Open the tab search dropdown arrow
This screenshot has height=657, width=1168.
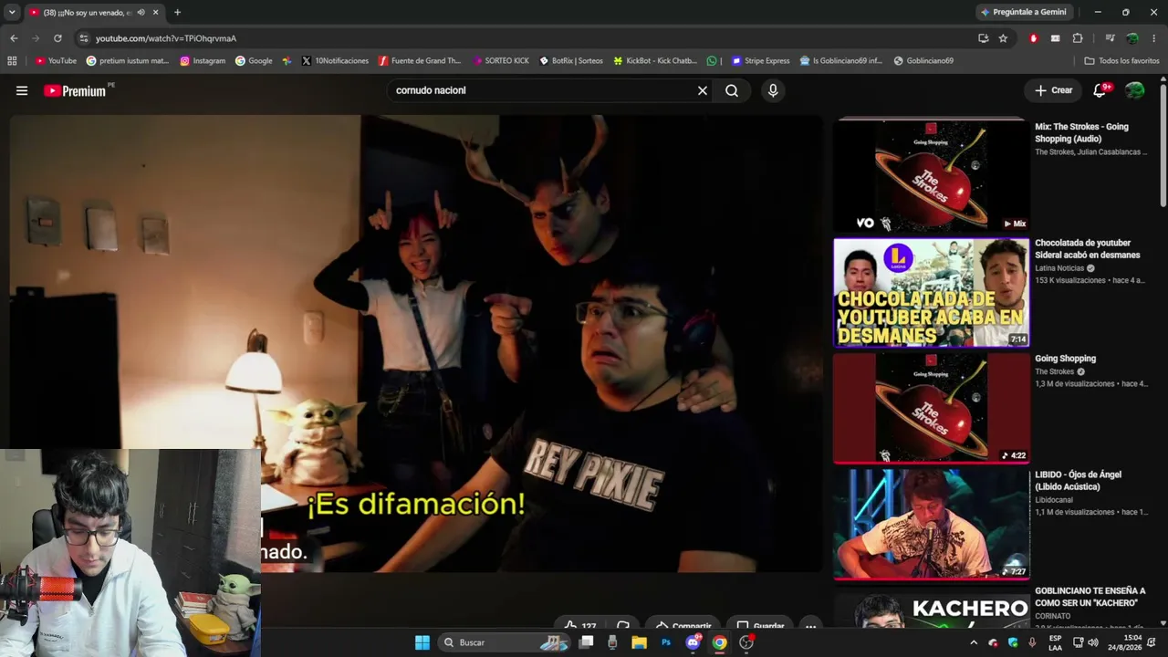pyautogui.click(x=12, y=12)
